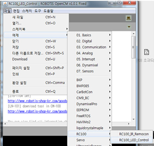
Task: Select 열기... menu entry
Action: 35,23
